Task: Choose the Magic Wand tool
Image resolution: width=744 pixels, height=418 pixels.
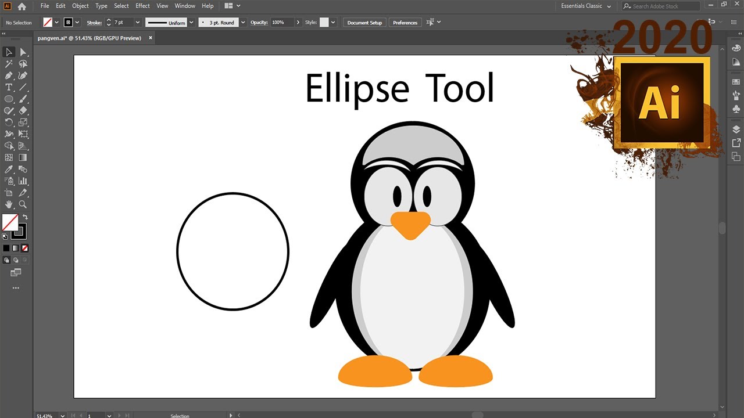Action: 9,64
